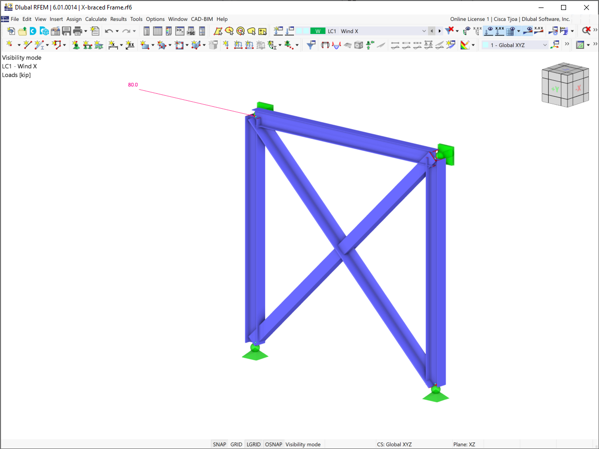The height and width of the screenshot is (449, 599).
Task: Open the Table view icon
Action: (157, 31)
